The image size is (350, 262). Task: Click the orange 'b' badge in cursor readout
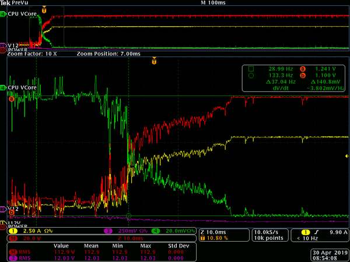pyautogui.click(x=303, y=76)
